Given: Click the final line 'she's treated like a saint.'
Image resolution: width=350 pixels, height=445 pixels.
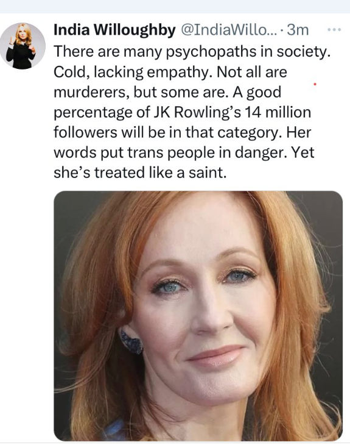Looking at the screenshot, I should 140,173.
